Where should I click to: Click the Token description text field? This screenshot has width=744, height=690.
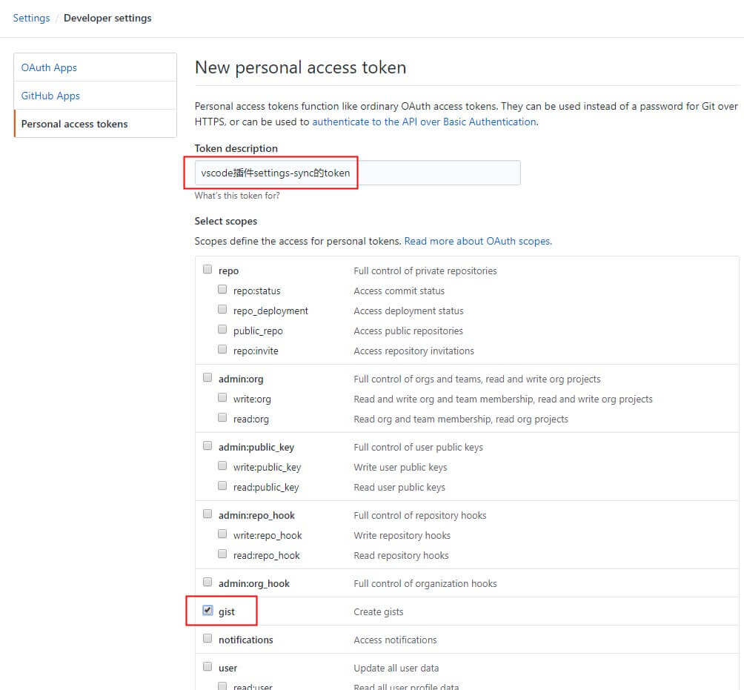357,173
